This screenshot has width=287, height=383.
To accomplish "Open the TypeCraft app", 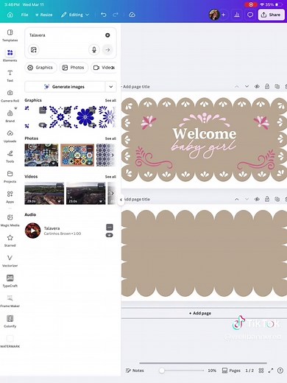I will coord(10,281).
